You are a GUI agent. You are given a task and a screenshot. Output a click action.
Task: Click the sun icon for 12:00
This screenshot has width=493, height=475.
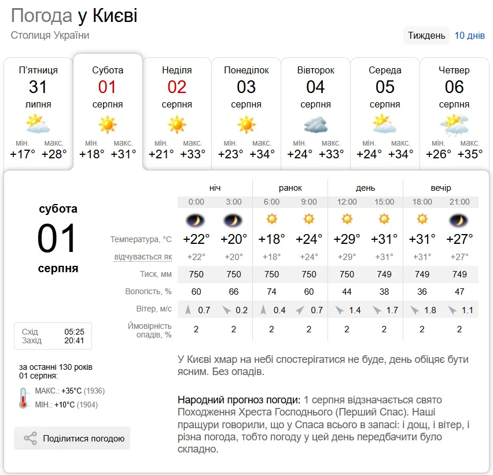pyautogui.click(x=347, y=219)
